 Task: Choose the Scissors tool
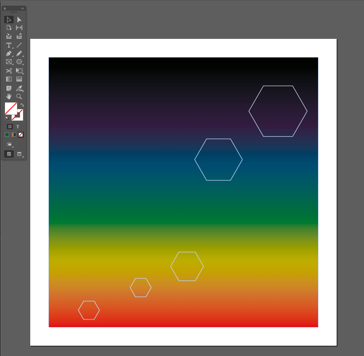tap(9, 71)
